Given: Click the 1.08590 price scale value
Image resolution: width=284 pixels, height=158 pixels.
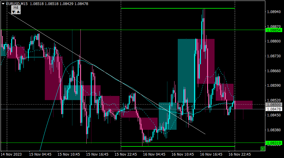Looking at the screenshot, I should (x=274, y=85).
